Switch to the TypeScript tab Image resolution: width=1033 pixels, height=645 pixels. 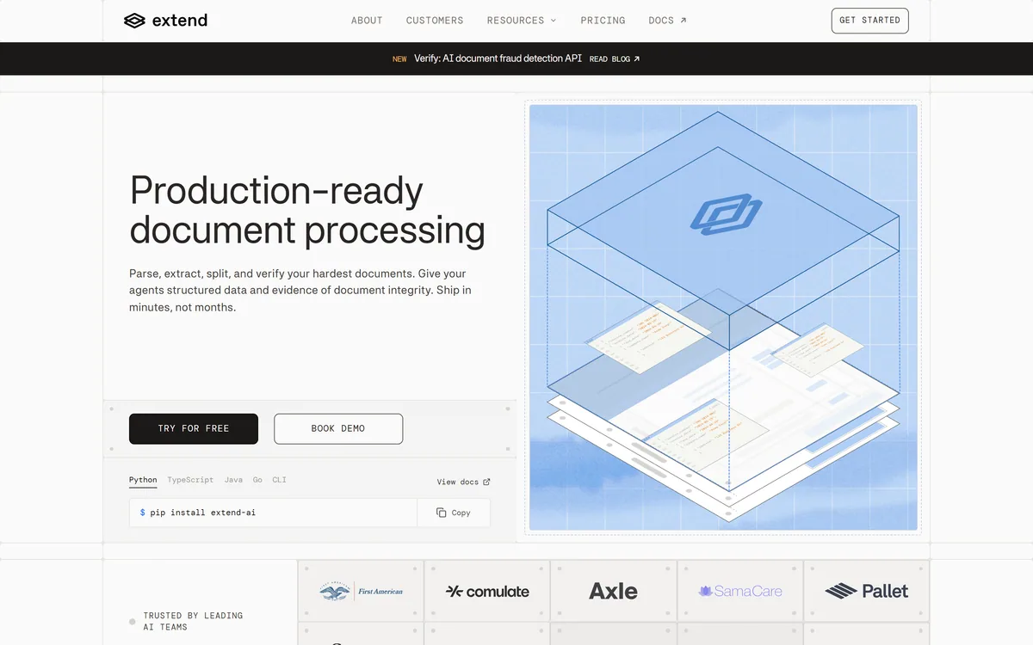(190, 480)
